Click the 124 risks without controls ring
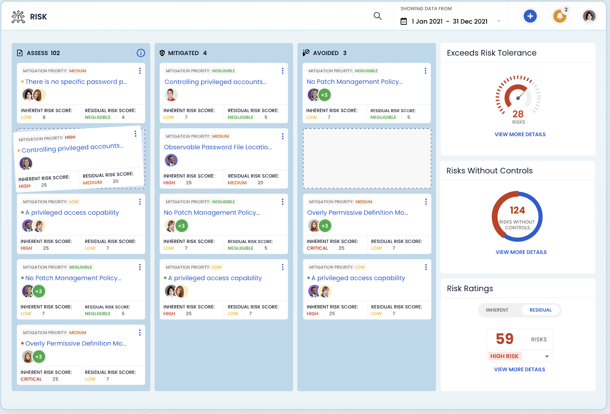 [x=517, y=217]
